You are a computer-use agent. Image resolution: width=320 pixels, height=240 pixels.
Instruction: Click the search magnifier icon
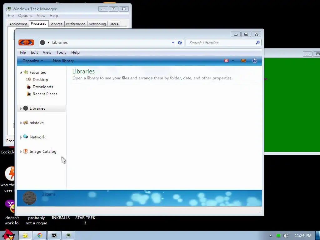point(257,42)
